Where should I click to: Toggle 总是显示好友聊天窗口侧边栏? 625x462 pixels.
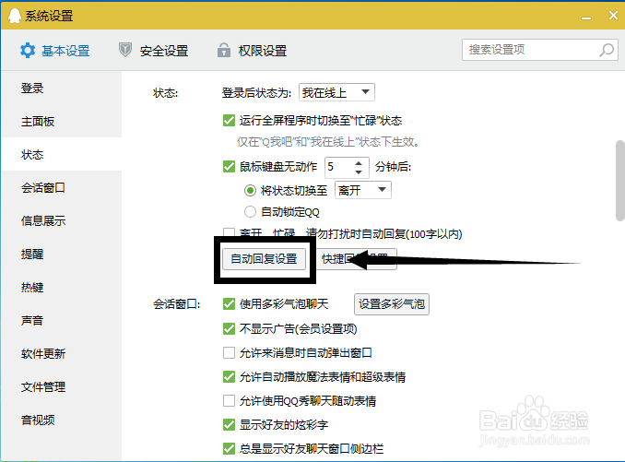[229, 448]
